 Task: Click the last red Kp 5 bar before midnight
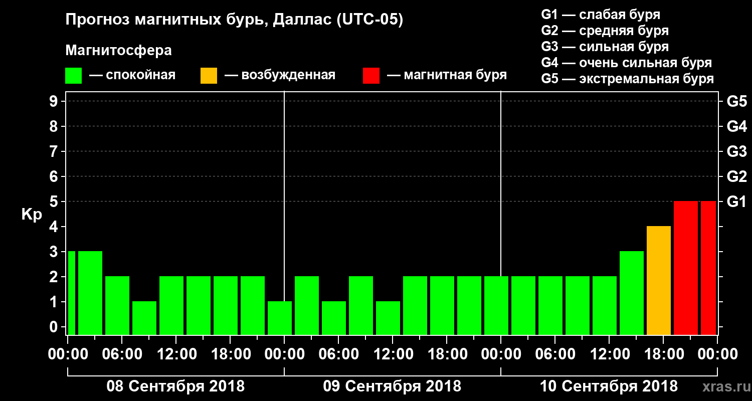(x=708, y=268)
